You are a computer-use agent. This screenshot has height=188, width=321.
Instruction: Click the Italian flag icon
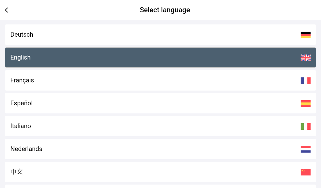[x=305, y=126]
